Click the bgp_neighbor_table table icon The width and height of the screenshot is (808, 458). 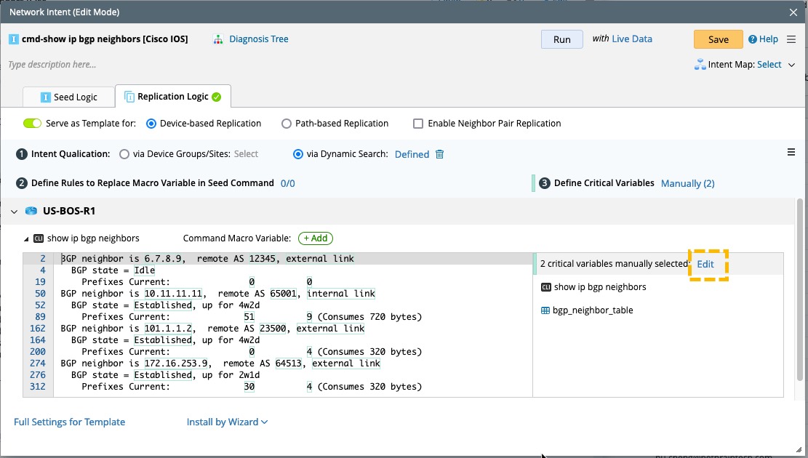click(545, 310)
